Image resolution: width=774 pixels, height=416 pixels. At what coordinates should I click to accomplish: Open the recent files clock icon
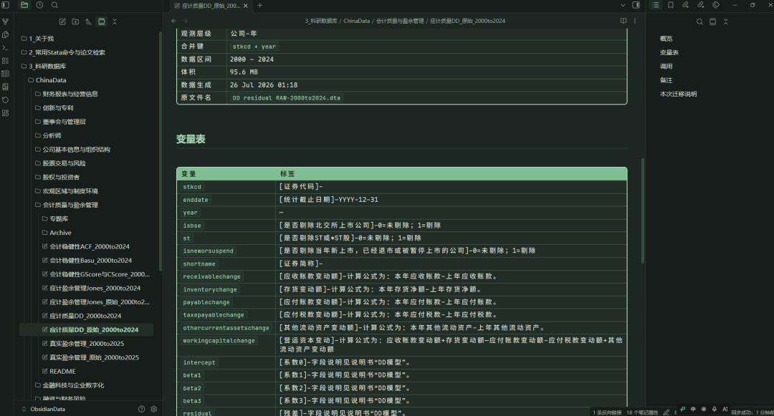[x=39, y=5]
